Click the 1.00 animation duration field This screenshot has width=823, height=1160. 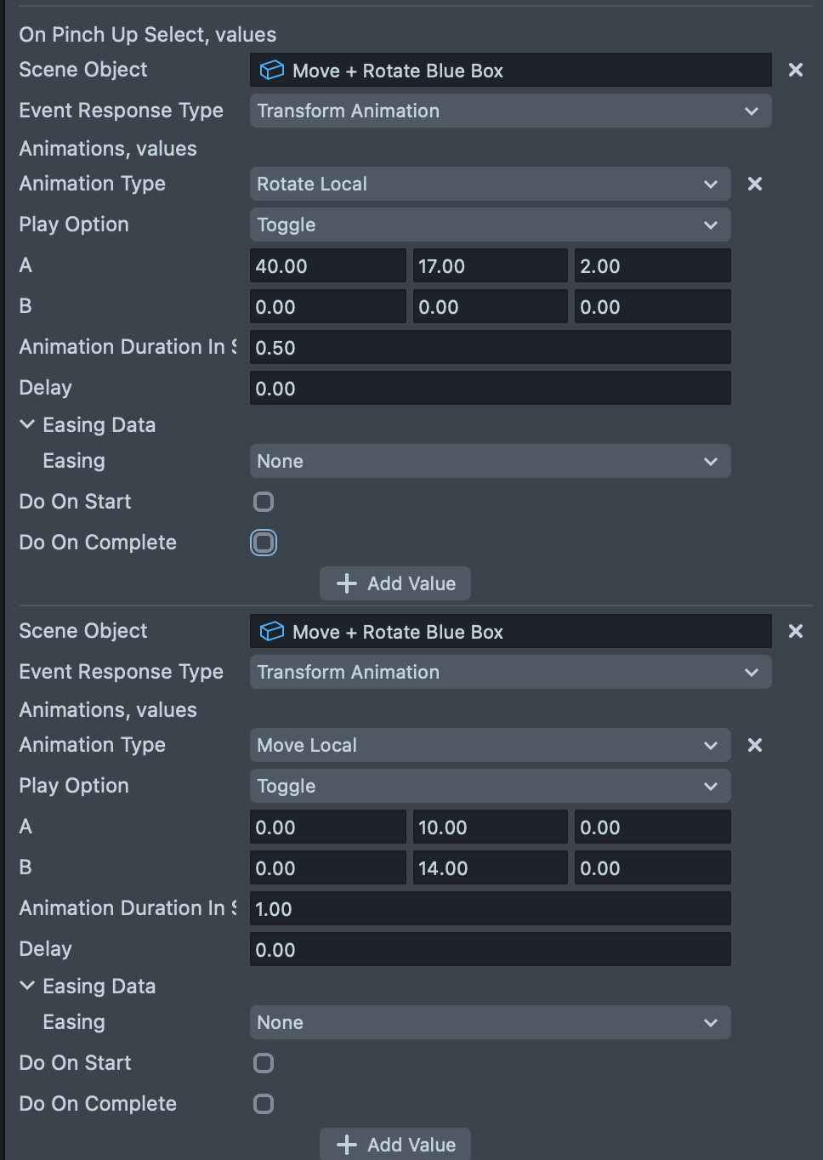tap(490, 909)
